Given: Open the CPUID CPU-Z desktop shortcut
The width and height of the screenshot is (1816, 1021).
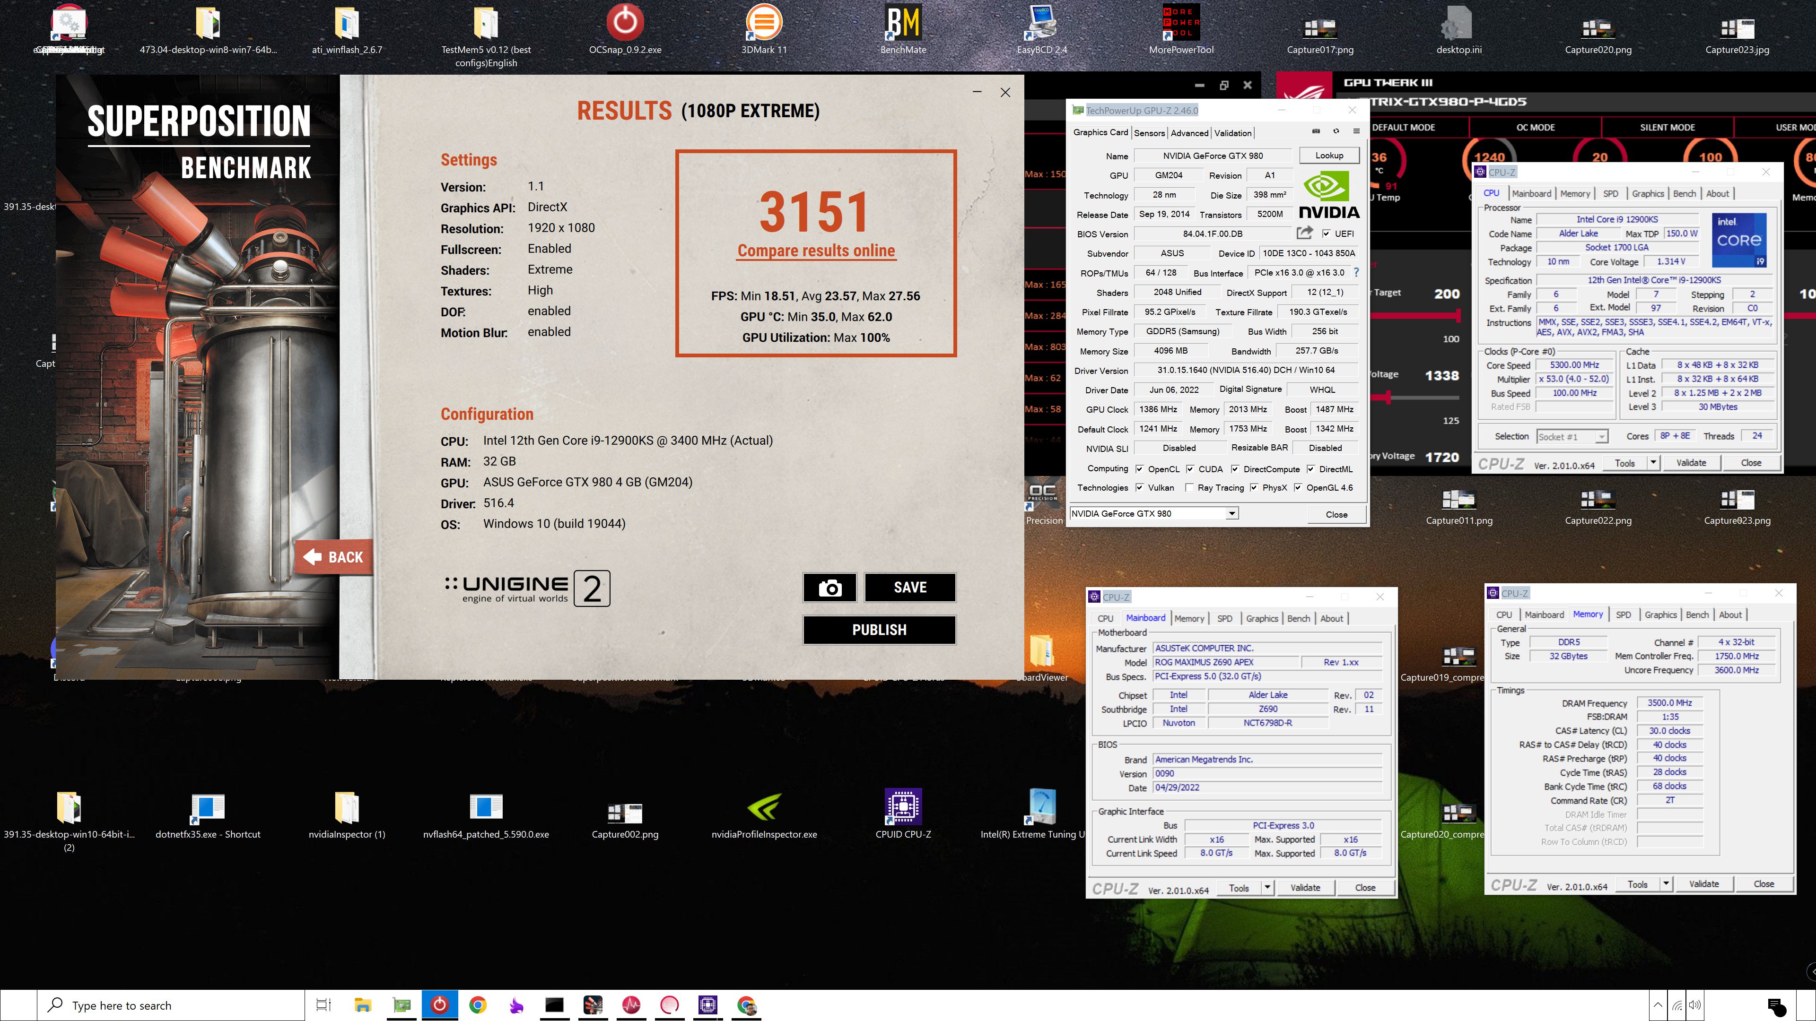Looking at the screenshot, I should coord(903,814).
